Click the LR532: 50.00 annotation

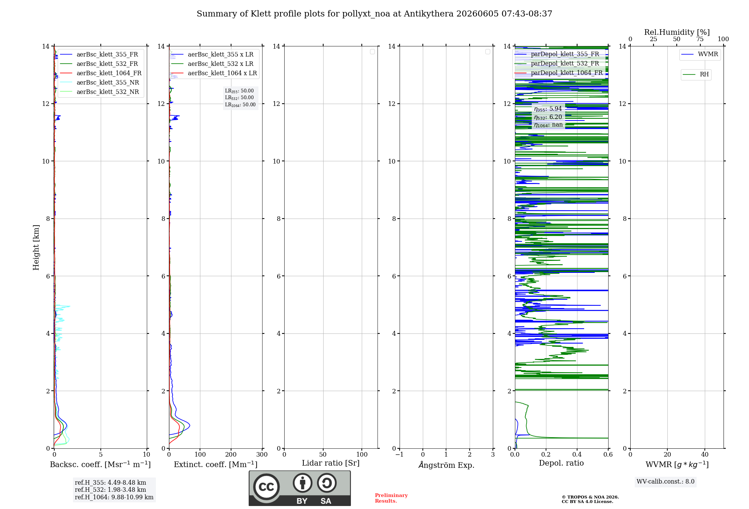239,98
